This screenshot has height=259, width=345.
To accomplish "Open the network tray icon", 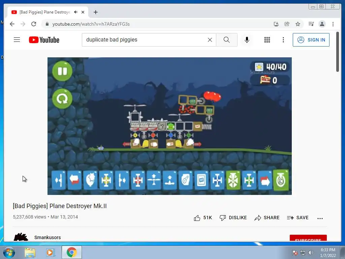I will [x=303, y=253].
